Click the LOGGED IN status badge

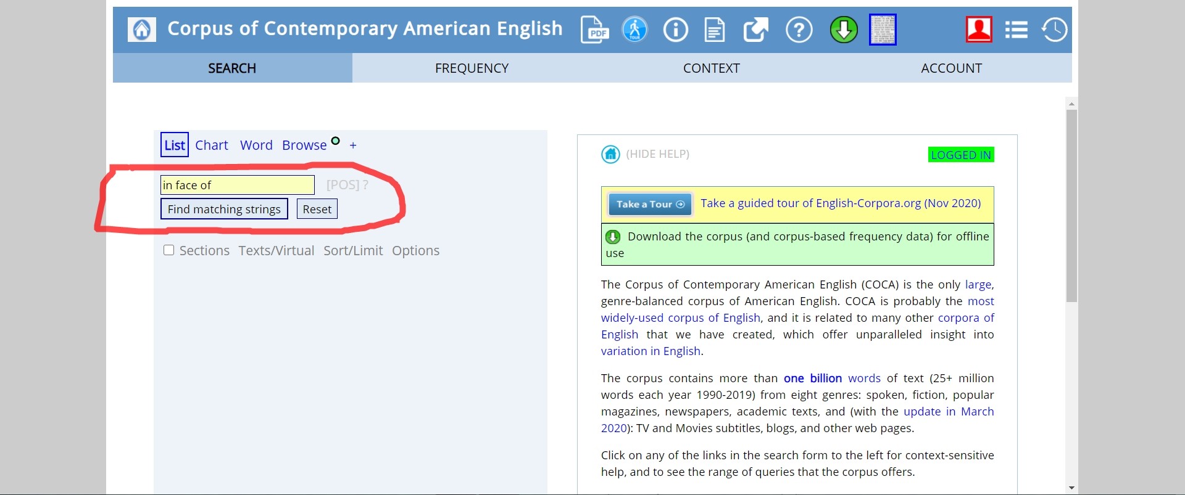961,155
